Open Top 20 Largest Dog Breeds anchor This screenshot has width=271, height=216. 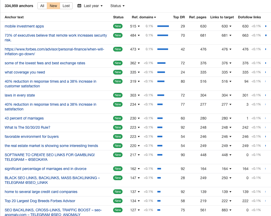(x=40, y=201)
